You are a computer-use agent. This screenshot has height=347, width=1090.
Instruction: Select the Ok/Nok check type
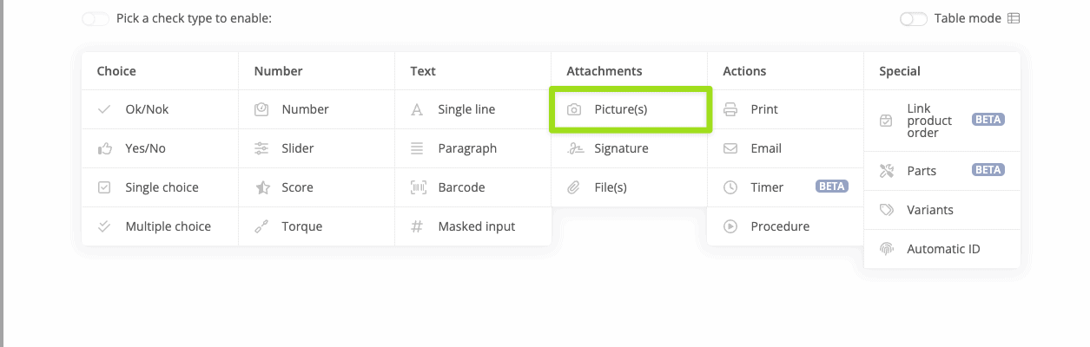pos(147,110)
